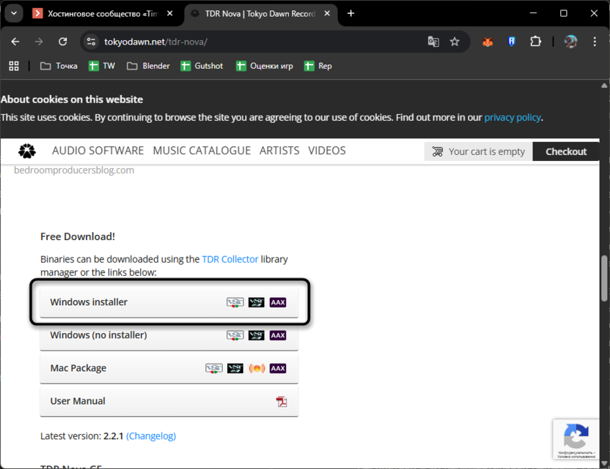Click AAX icon in Mac Package row
610x469 pixels.
coord(278,369)
